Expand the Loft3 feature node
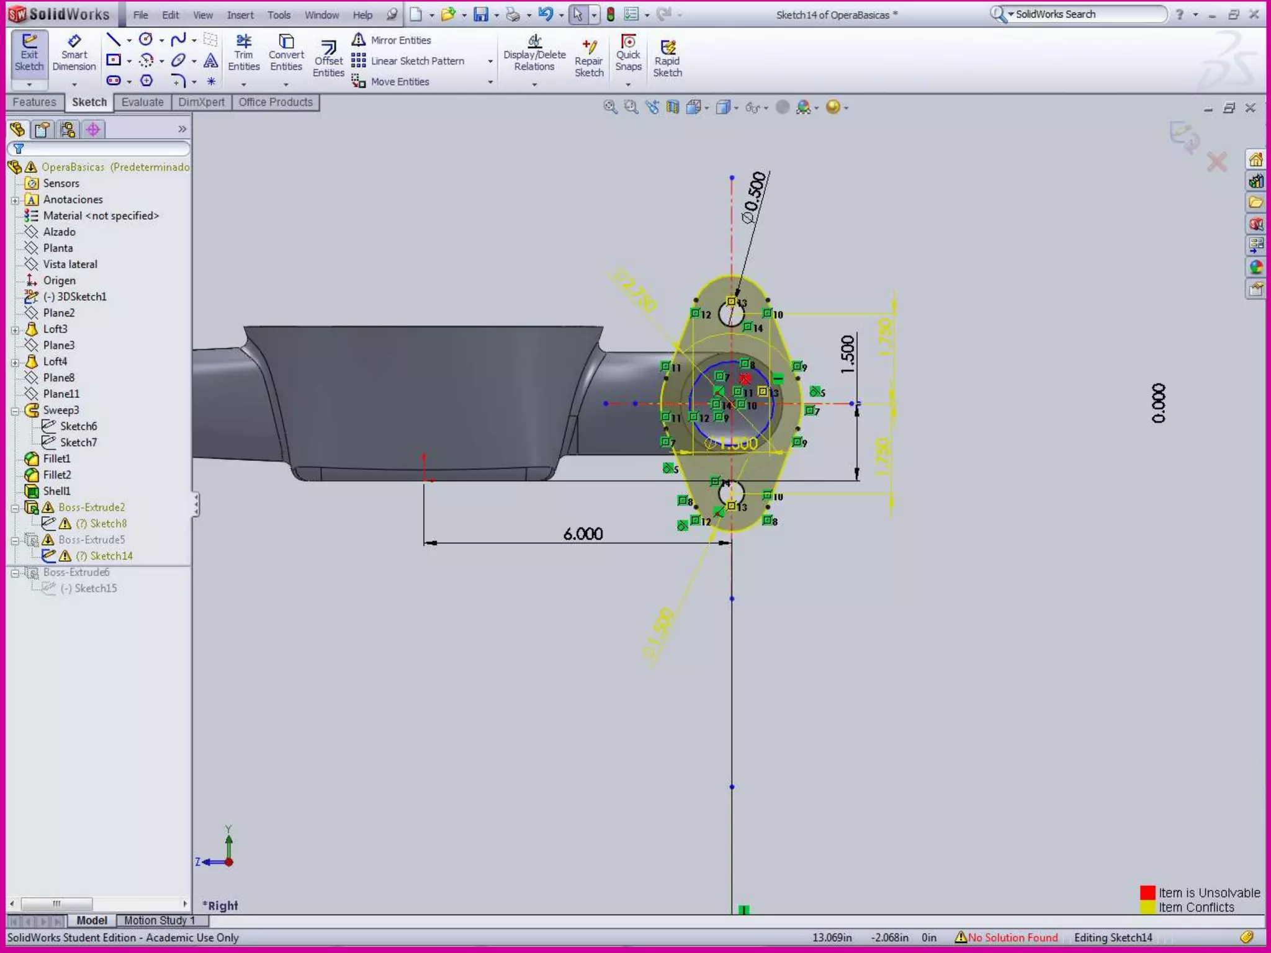1271x953 pixels. tap(16, 329)
